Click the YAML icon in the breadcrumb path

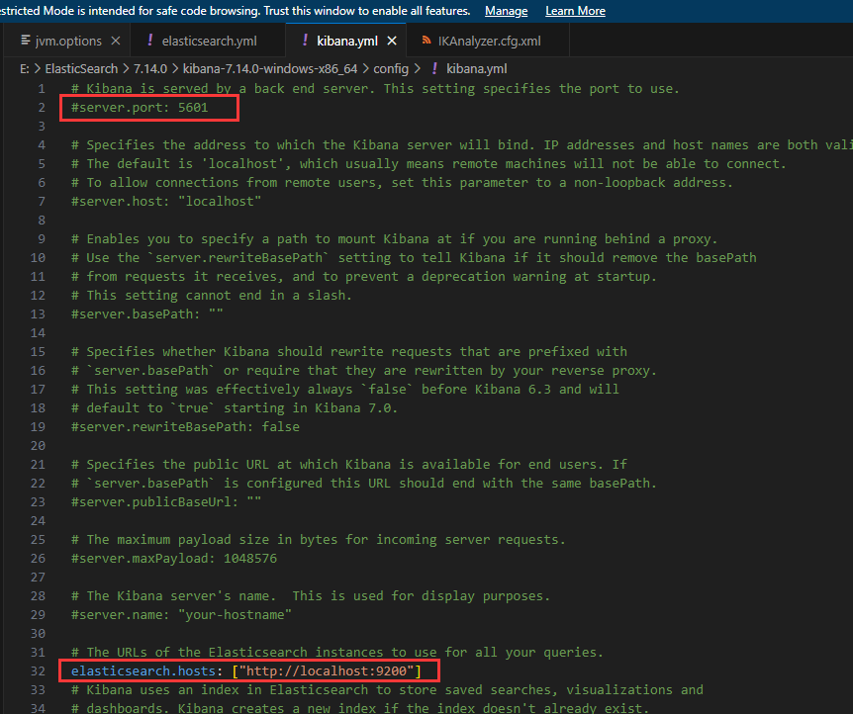[x=434, y=68]
